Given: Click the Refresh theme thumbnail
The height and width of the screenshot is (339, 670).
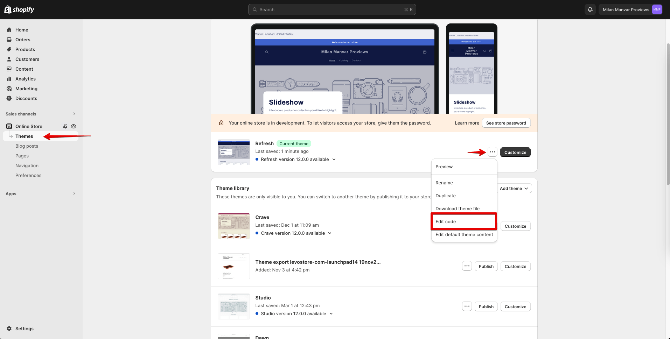Looking at the screenshot, I should coord(234,152).
